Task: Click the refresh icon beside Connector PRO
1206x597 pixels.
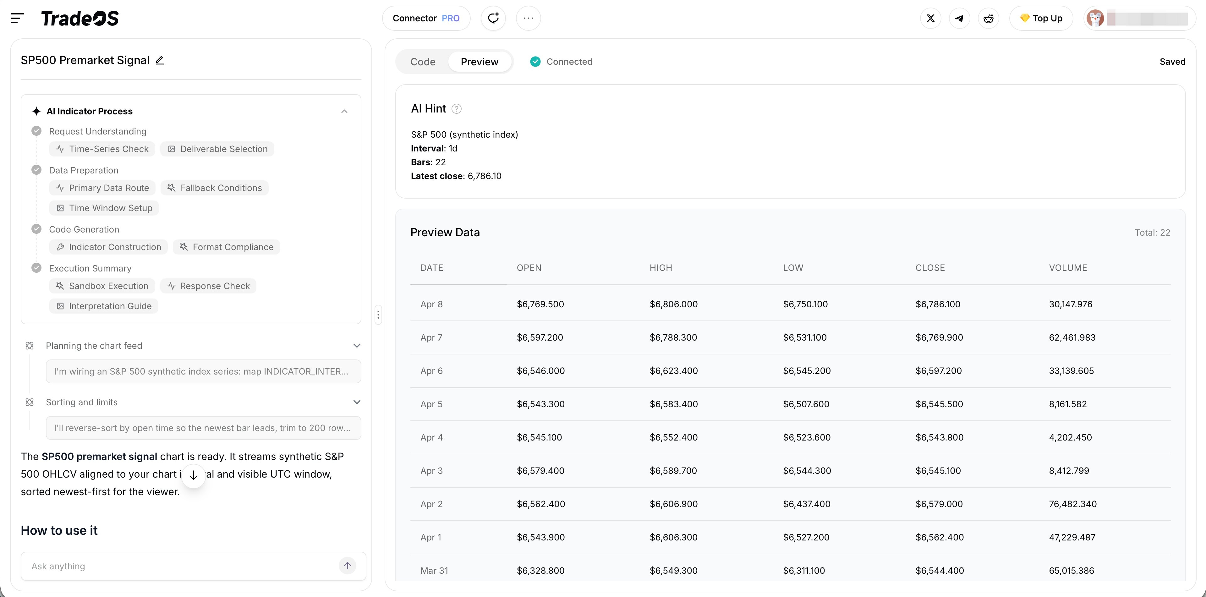Action: [x=493, y=18]
